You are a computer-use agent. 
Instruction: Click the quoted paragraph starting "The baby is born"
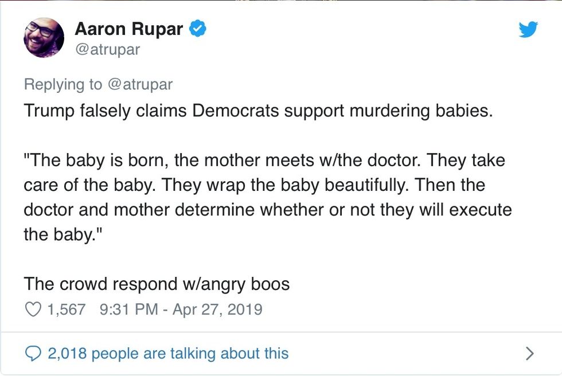point(264,185)
